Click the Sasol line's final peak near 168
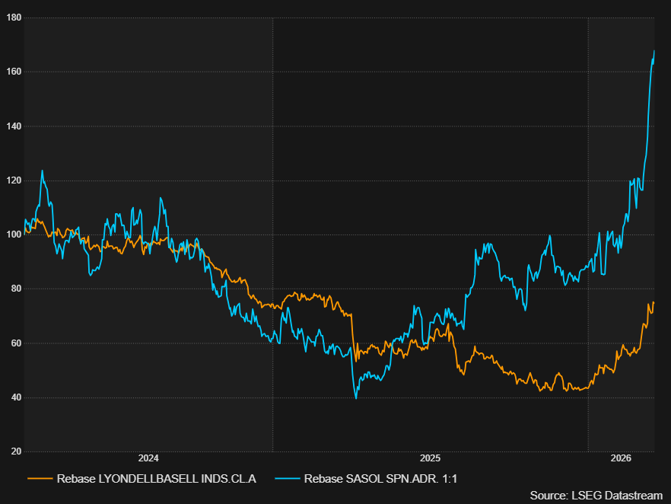Screen dimensions: 671x504 coord(654,51)
